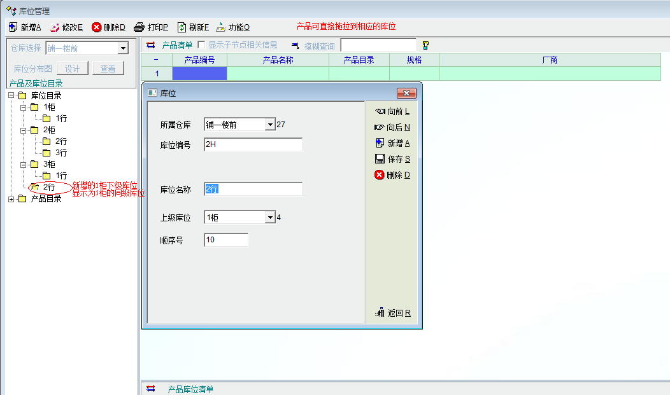Click the 模糊查询 search input box

pos(378,45)
